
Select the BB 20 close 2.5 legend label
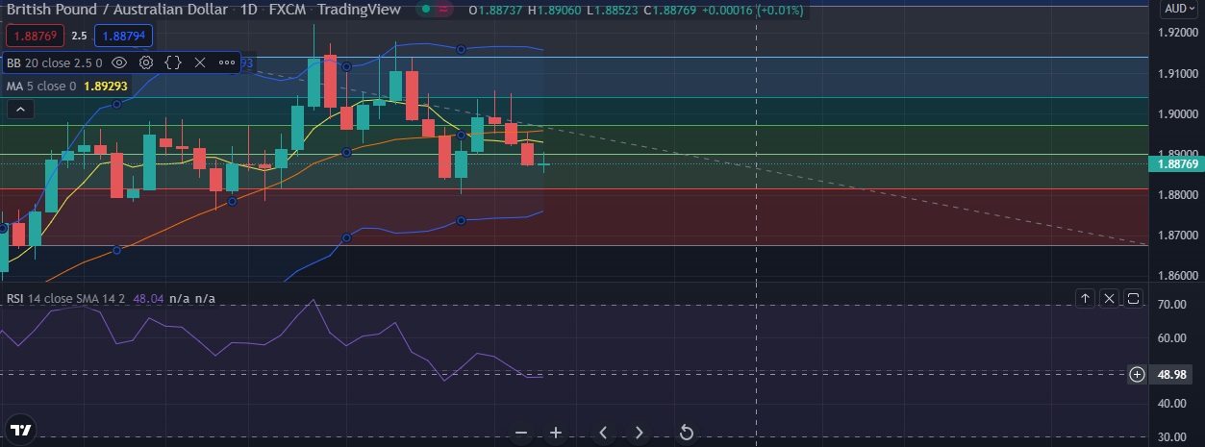coord(54,62)
